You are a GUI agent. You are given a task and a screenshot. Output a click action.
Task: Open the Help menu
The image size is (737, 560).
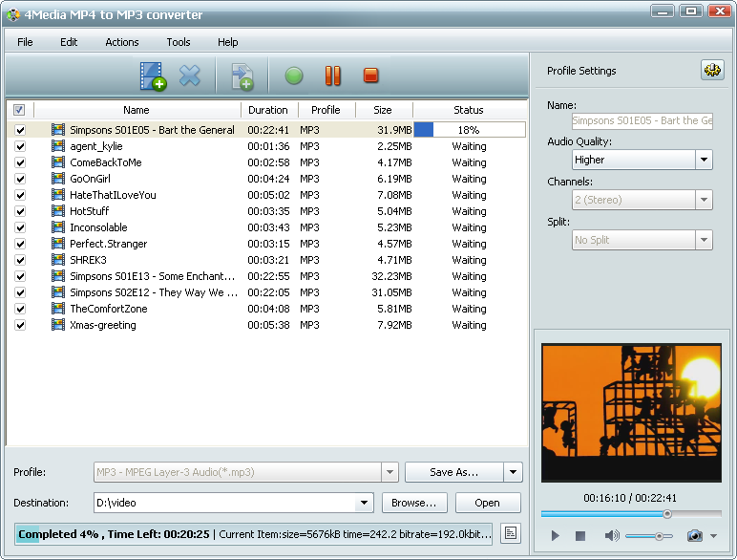pos(227,42)
